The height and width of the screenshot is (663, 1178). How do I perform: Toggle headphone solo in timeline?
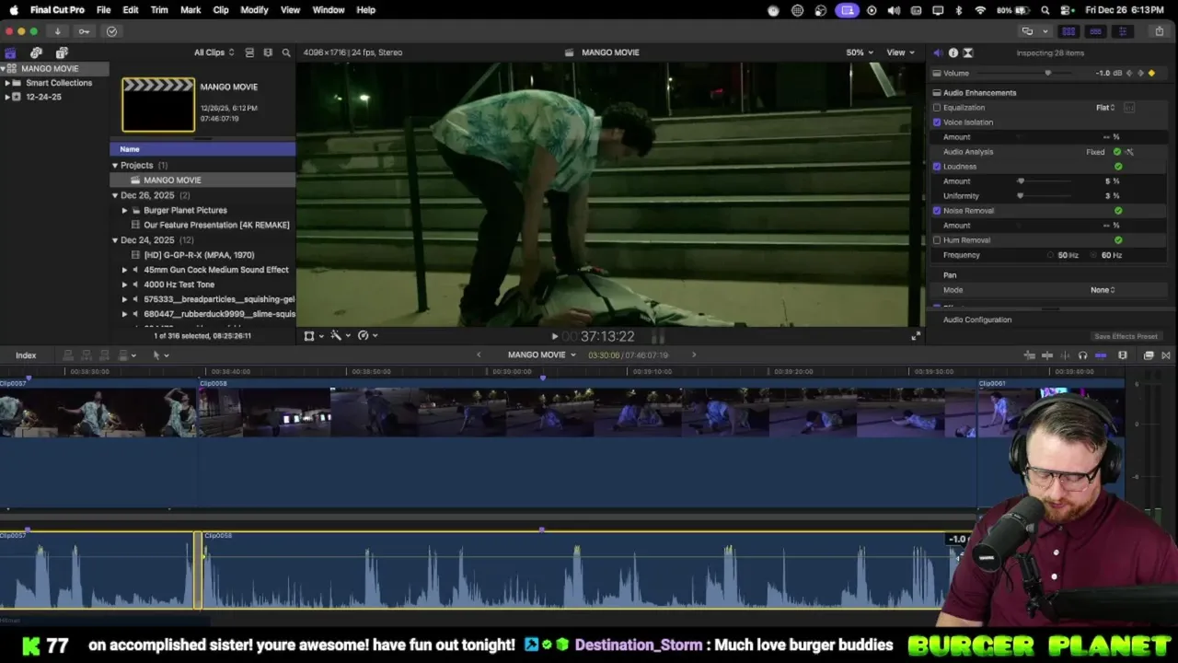tap(1082, 355)
